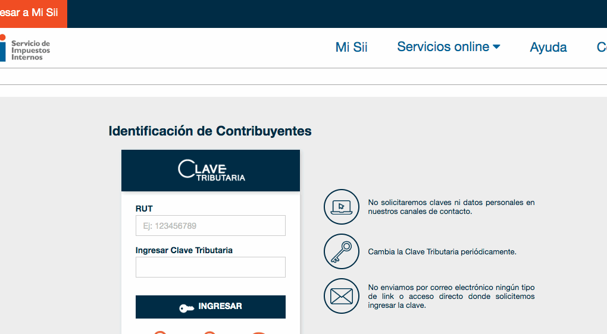607x334 pixels.
Task: Click the 'No solicitaremos claves' notice text
Action: point(451,207)
